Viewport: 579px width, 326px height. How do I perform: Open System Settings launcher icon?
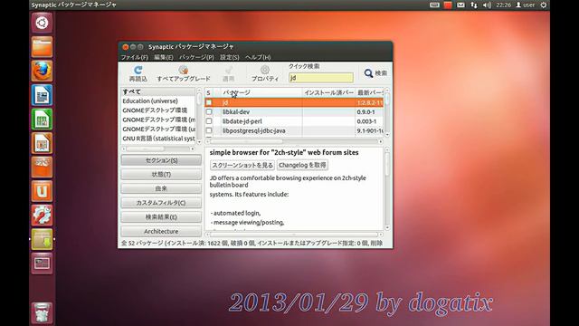tap(42, 216)
